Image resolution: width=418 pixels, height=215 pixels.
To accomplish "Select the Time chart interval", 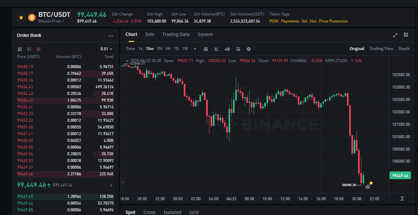I will click(x=131, y=49).
